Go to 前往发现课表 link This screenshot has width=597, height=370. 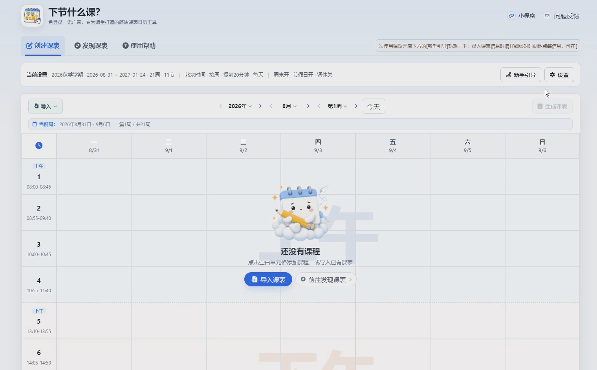pyautogui.click(x=326, y=279)
